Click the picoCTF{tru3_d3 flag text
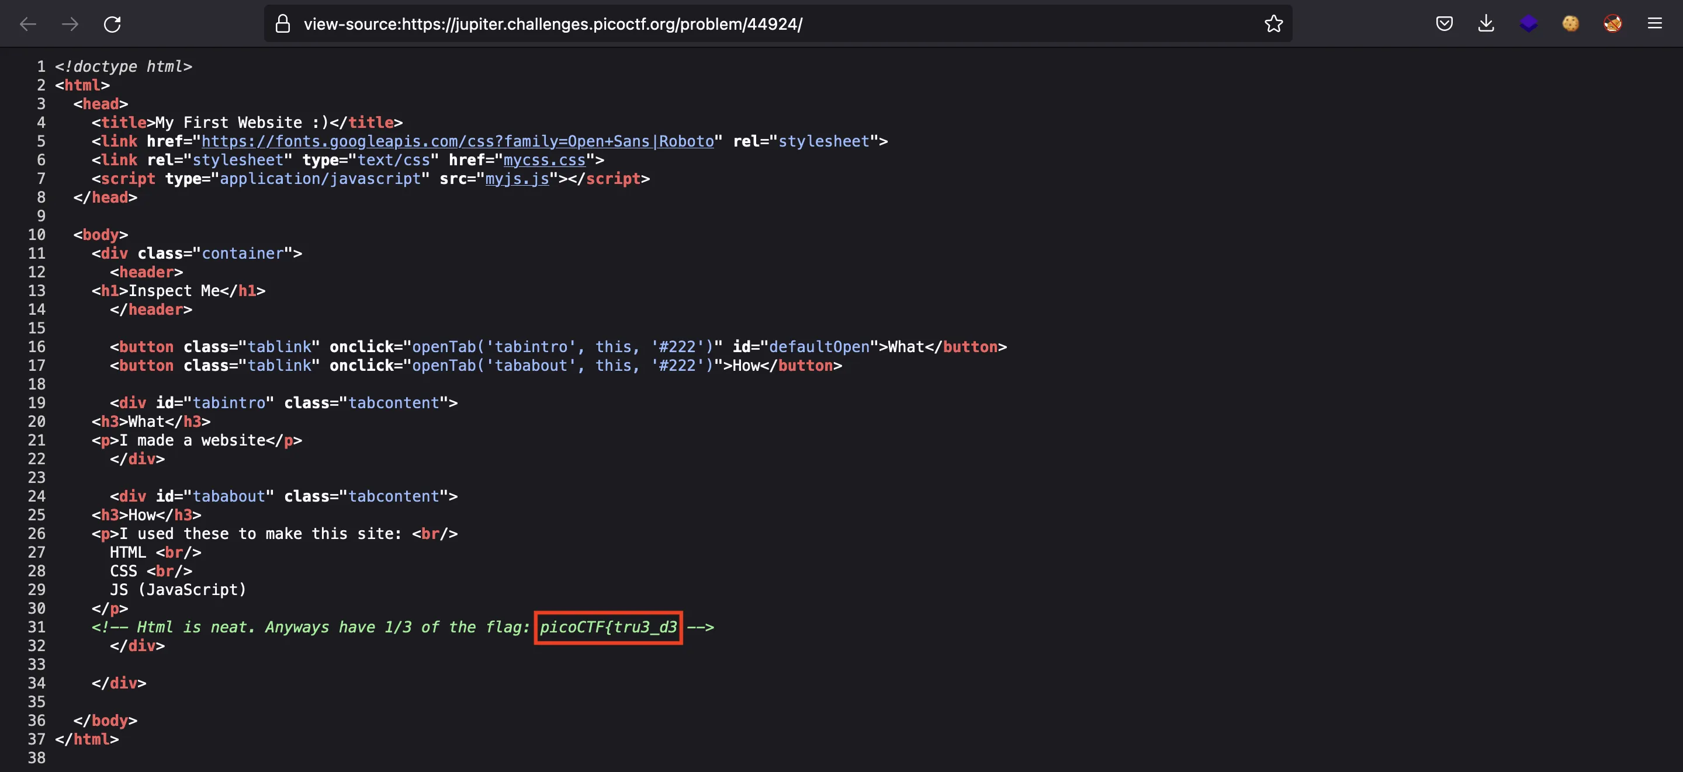This screenshot has width=1683, height=772. click(608, 627)
